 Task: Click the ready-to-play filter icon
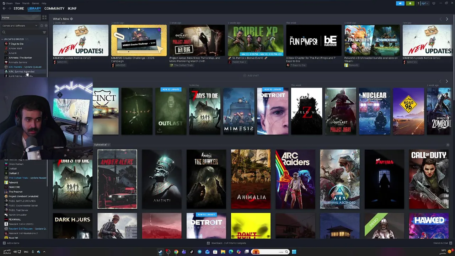click(x=45, y=26)
